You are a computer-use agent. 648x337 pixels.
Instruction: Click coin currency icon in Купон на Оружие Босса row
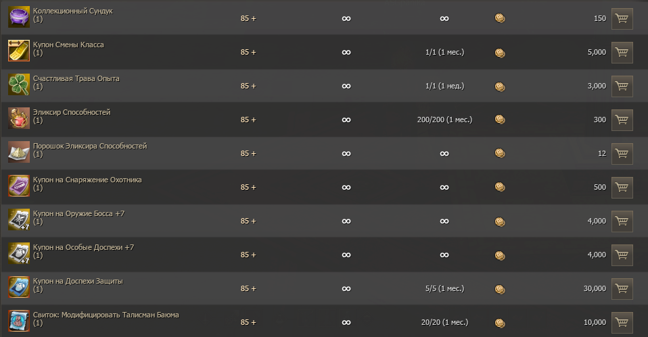(x=500, y=221)
